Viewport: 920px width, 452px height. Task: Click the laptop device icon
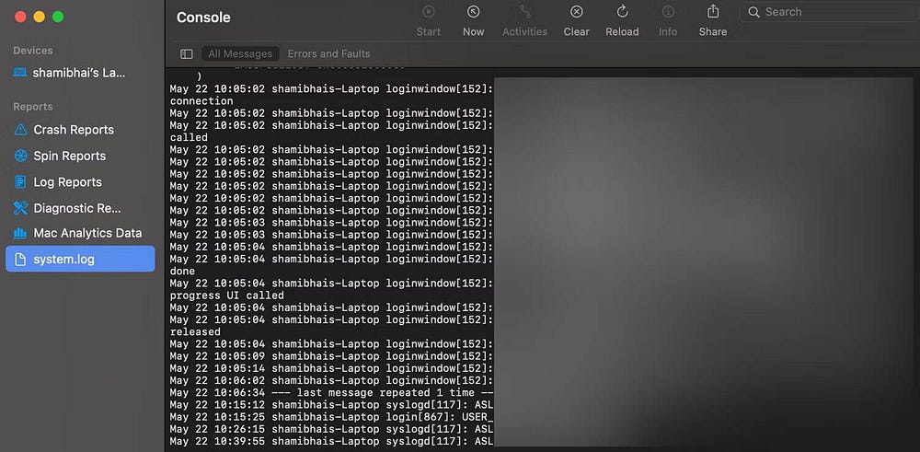click(x=20, y=74)
